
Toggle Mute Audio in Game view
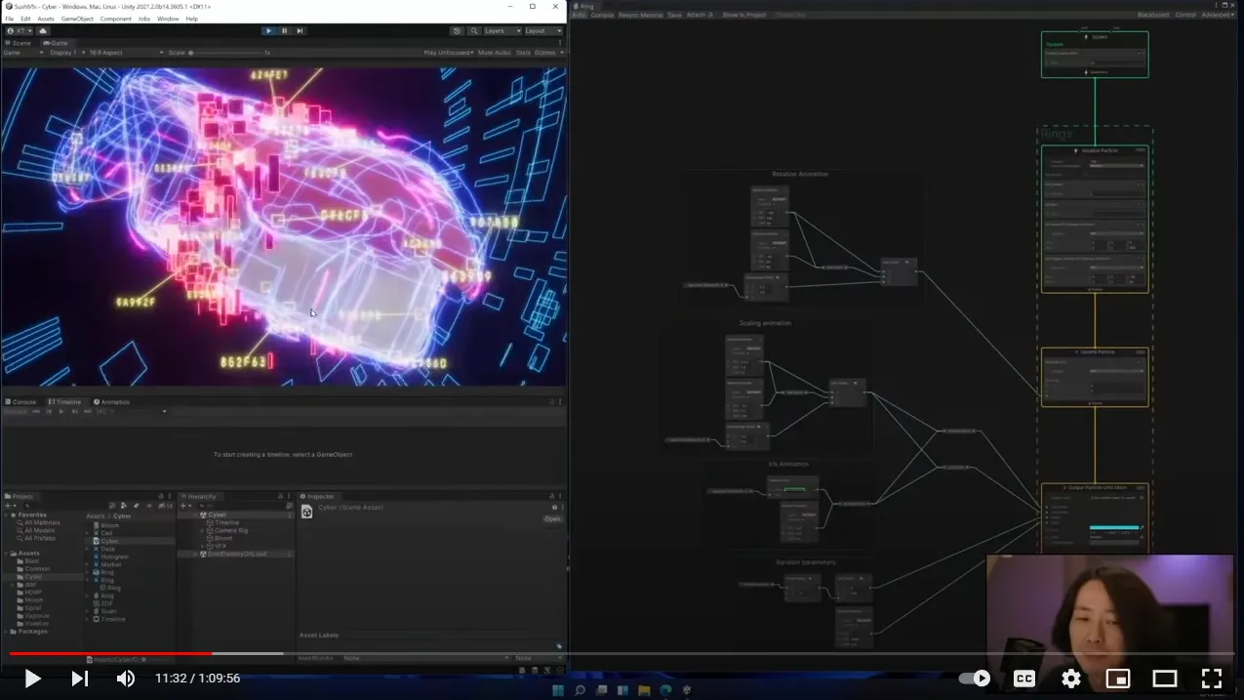(x=494, y=53)
